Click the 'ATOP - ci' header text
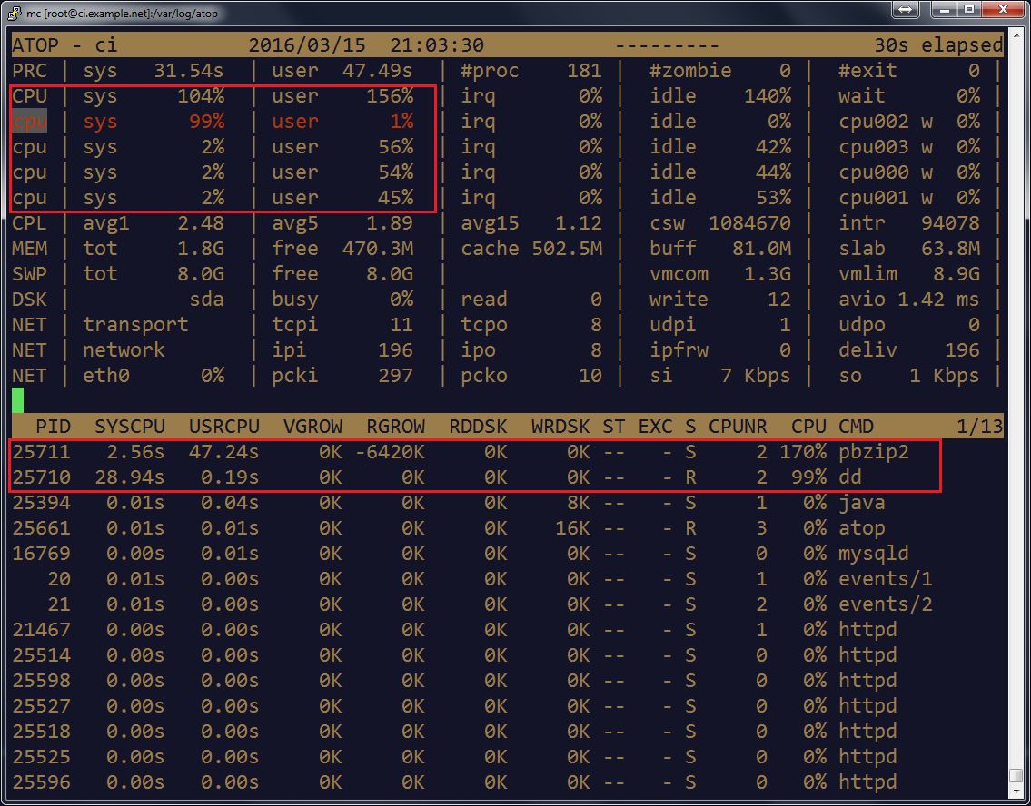This screenshot has height=806, width=1031. [x=64, y=45]
